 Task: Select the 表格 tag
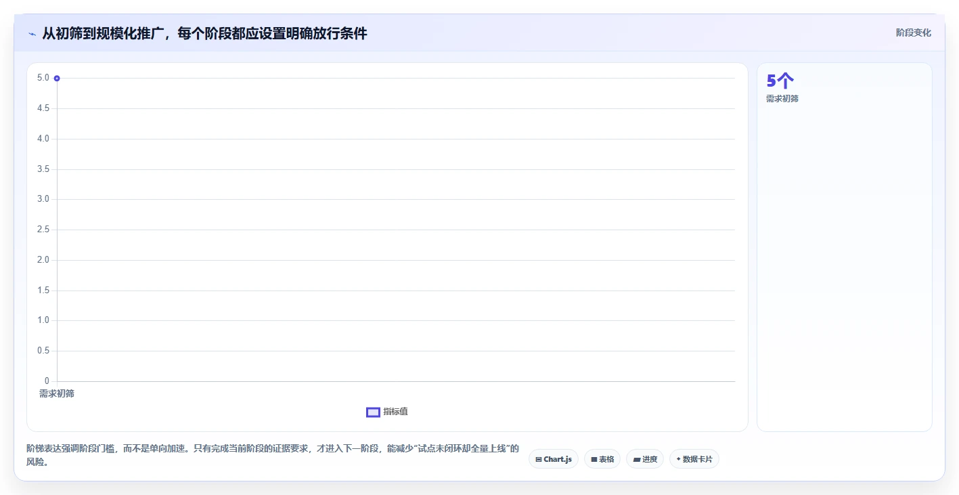[x=602, y=459]
